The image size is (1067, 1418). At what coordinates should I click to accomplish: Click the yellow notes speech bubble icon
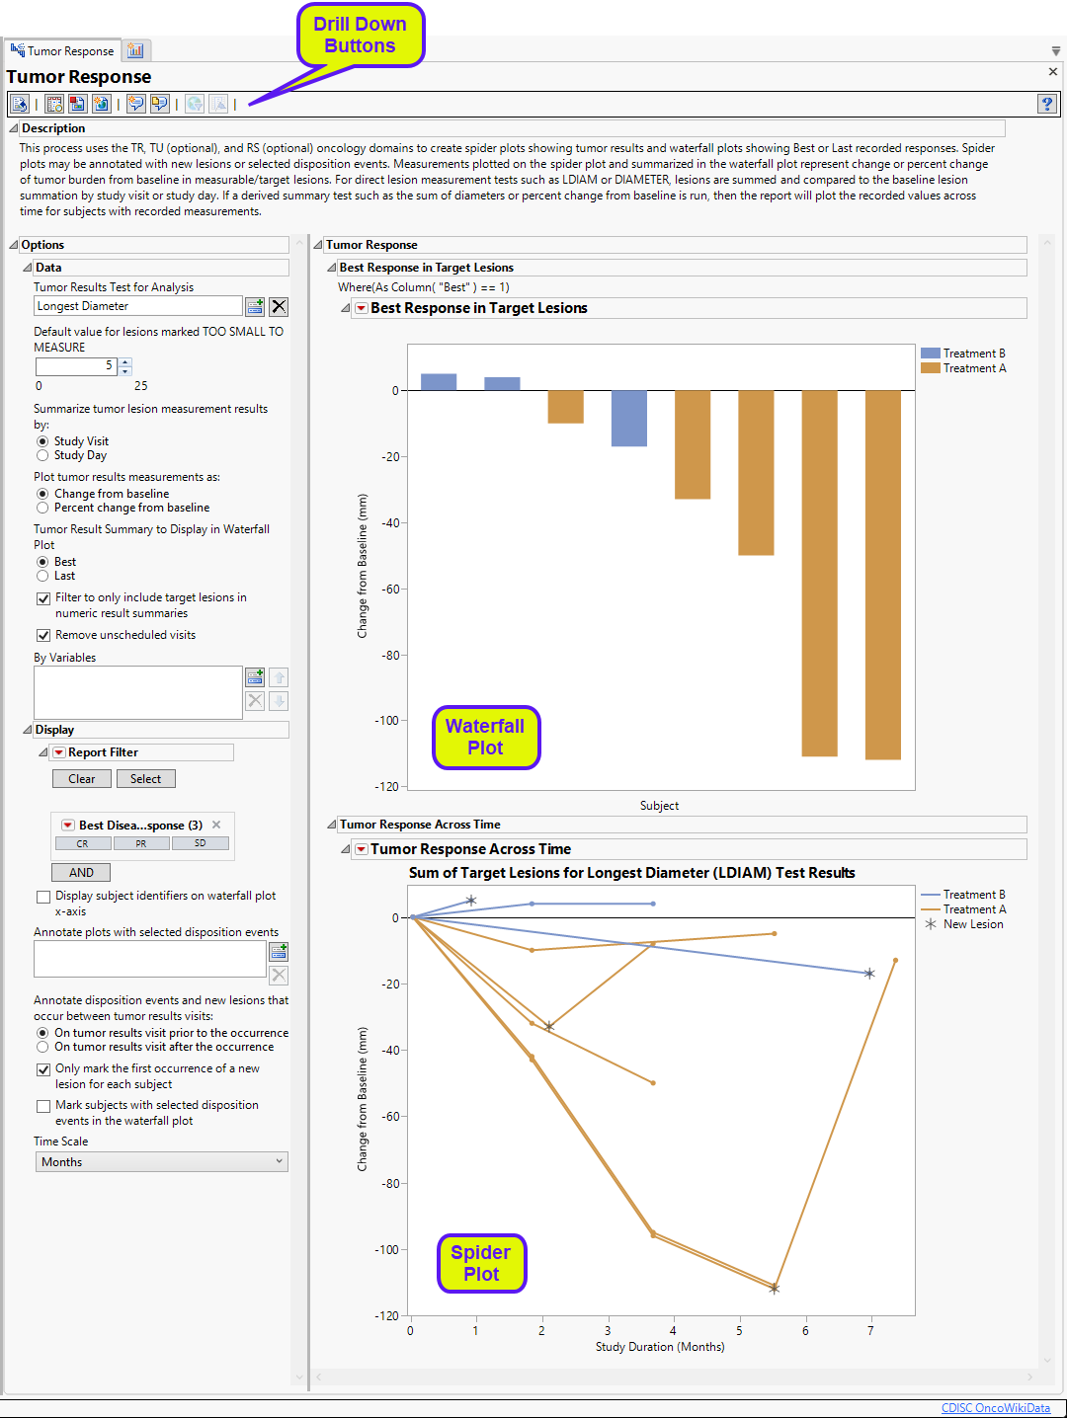[x=159, y=104]
